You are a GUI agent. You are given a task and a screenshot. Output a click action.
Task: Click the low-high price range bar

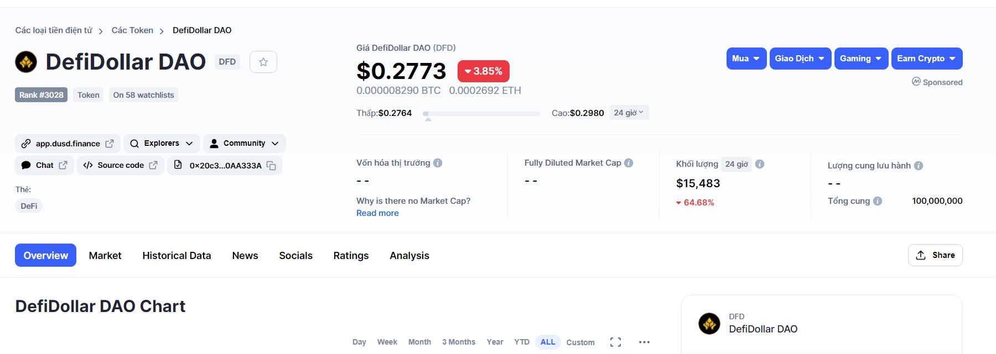pos(481,113)
